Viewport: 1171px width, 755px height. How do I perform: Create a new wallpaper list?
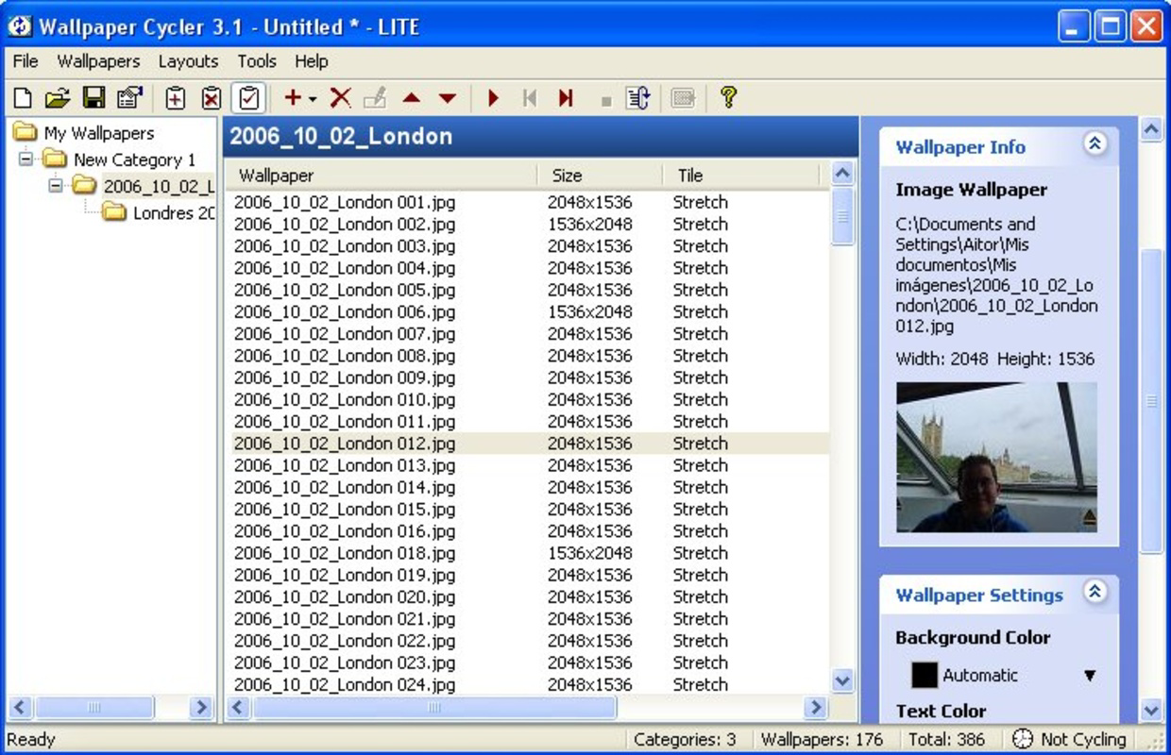21,97
